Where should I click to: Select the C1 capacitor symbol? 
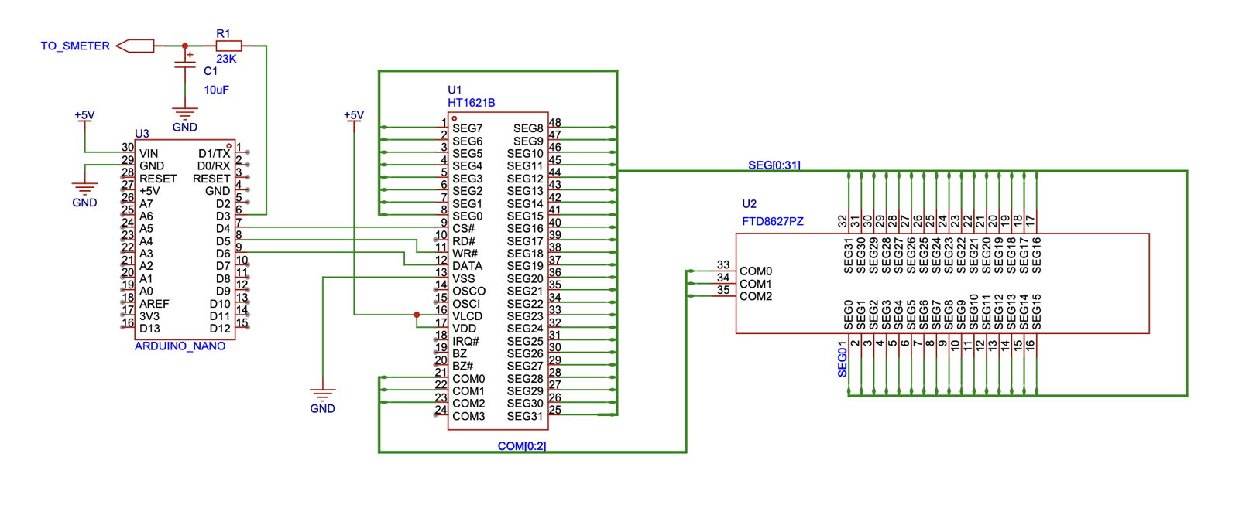[185, 67]
